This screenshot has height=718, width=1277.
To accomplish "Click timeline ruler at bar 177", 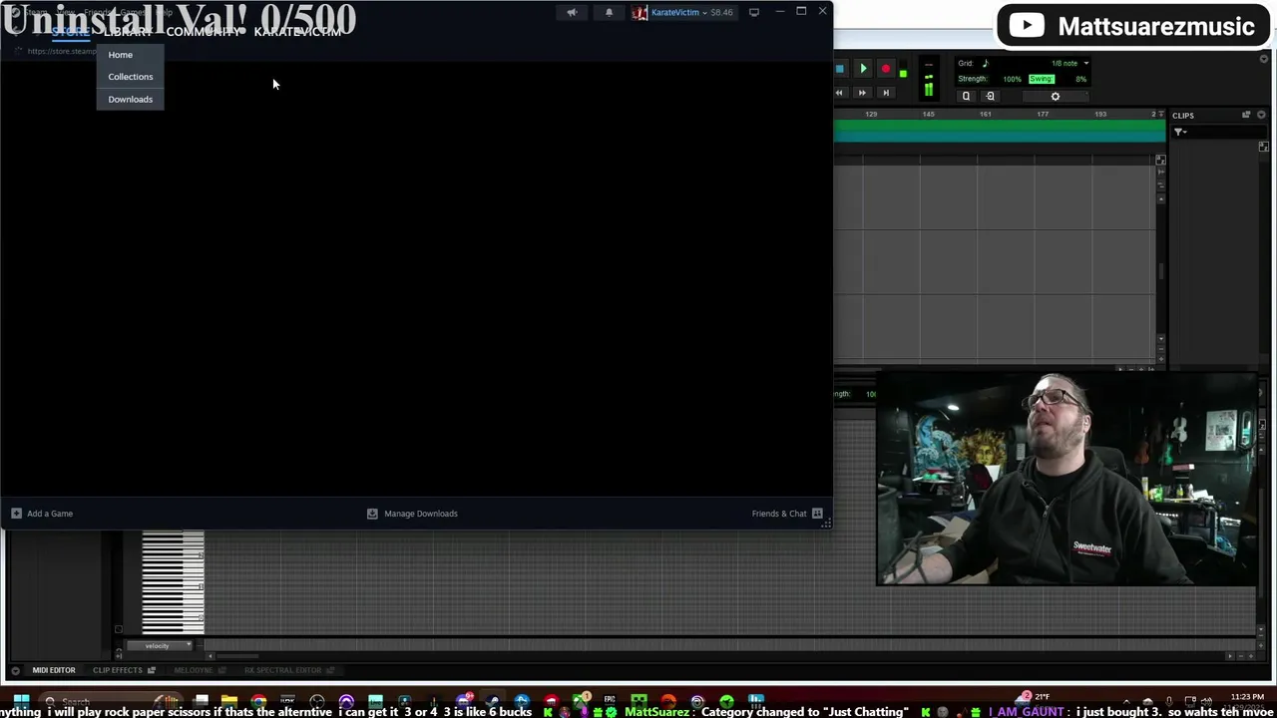I will 1043,114.
